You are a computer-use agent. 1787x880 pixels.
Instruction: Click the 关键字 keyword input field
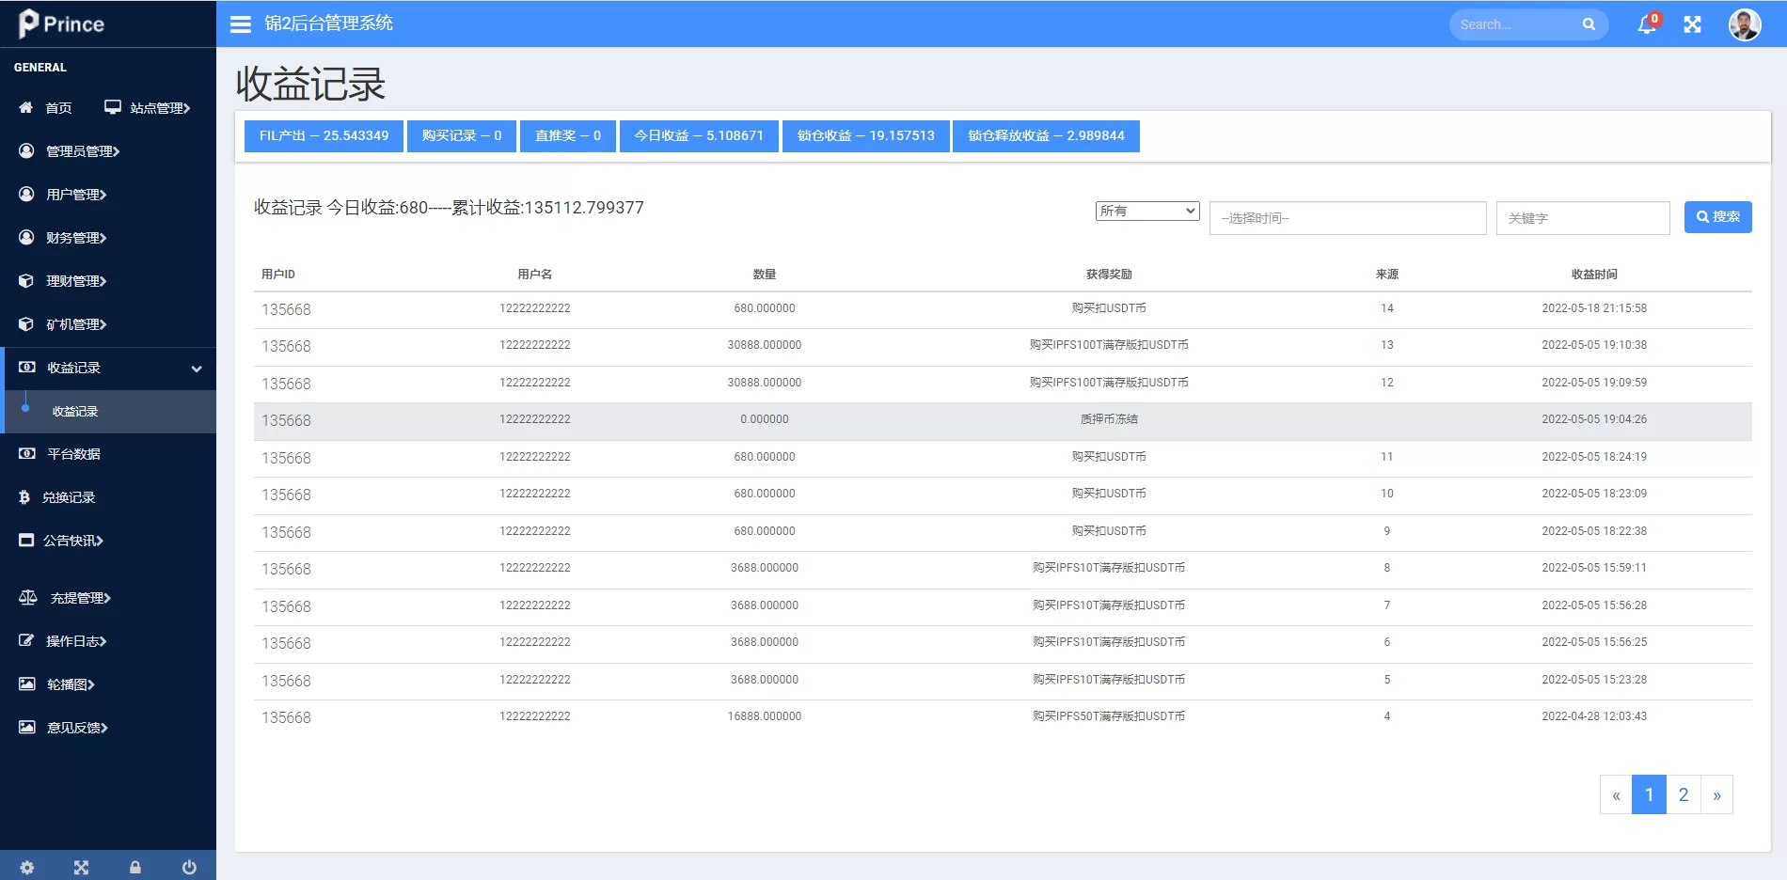coord(1582,218)
